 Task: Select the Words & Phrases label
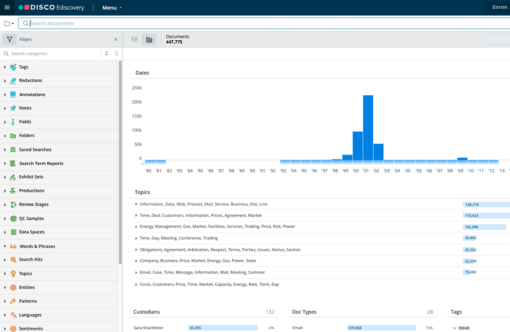(x=38, y=246)
